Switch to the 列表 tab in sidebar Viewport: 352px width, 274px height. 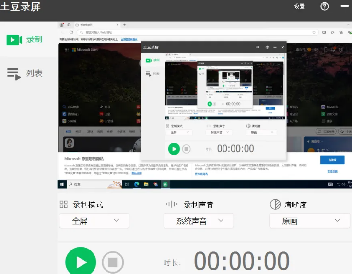point(25,73)
